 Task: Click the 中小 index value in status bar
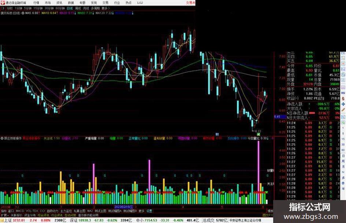151,220
